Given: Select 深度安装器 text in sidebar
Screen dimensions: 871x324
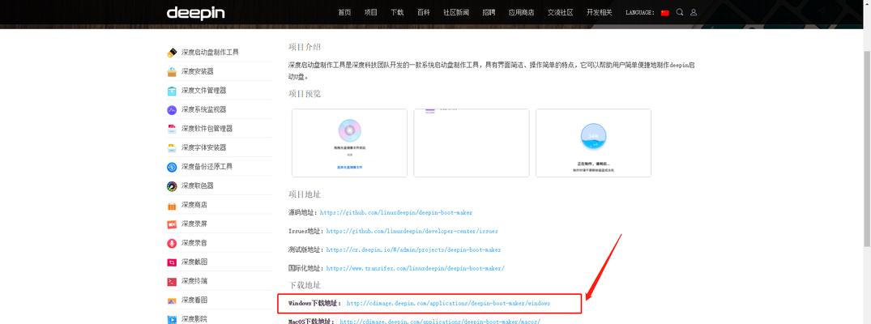Looking at the screenshot, I should click(x=197, y=72).
